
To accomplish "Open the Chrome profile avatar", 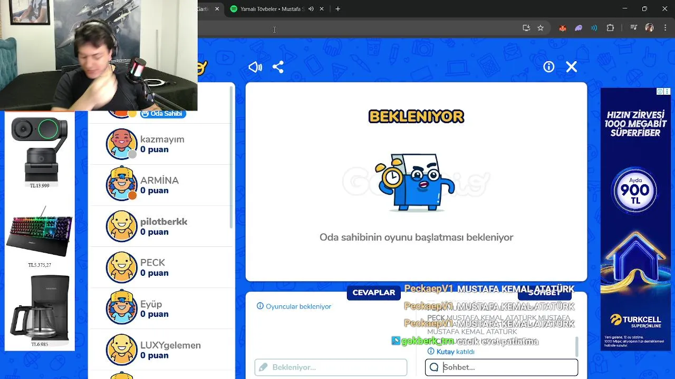I will pyautogui.click(x=649, y=28).
